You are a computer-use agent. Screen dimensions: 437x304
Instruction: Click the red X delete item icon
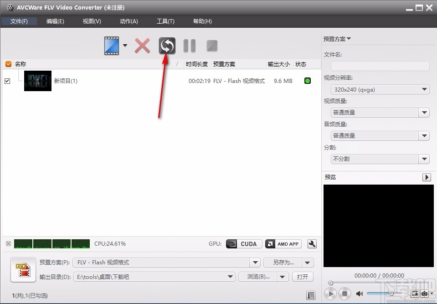[142, 46]
